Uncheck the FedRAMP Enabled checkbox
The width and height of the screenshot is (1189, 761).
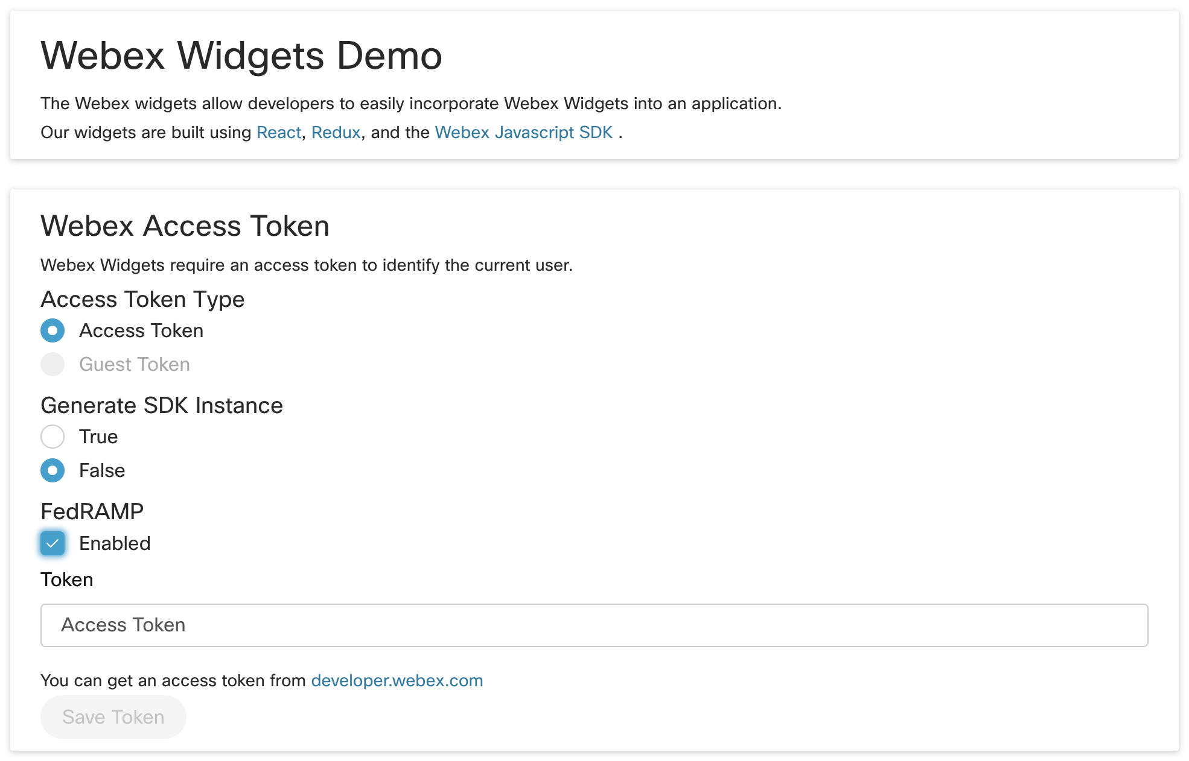point(53,543)
